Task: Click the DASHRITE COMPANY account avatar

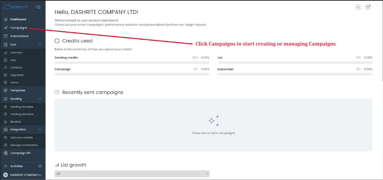Action: (6, 175)
